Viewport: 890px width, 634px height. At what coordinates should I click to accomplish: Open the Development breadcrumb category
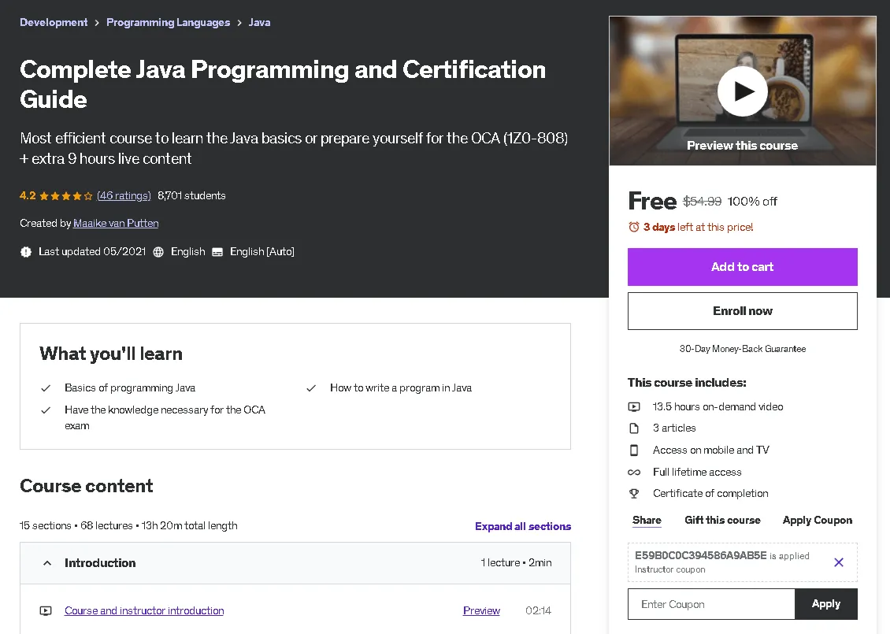[x=54, y=23]
